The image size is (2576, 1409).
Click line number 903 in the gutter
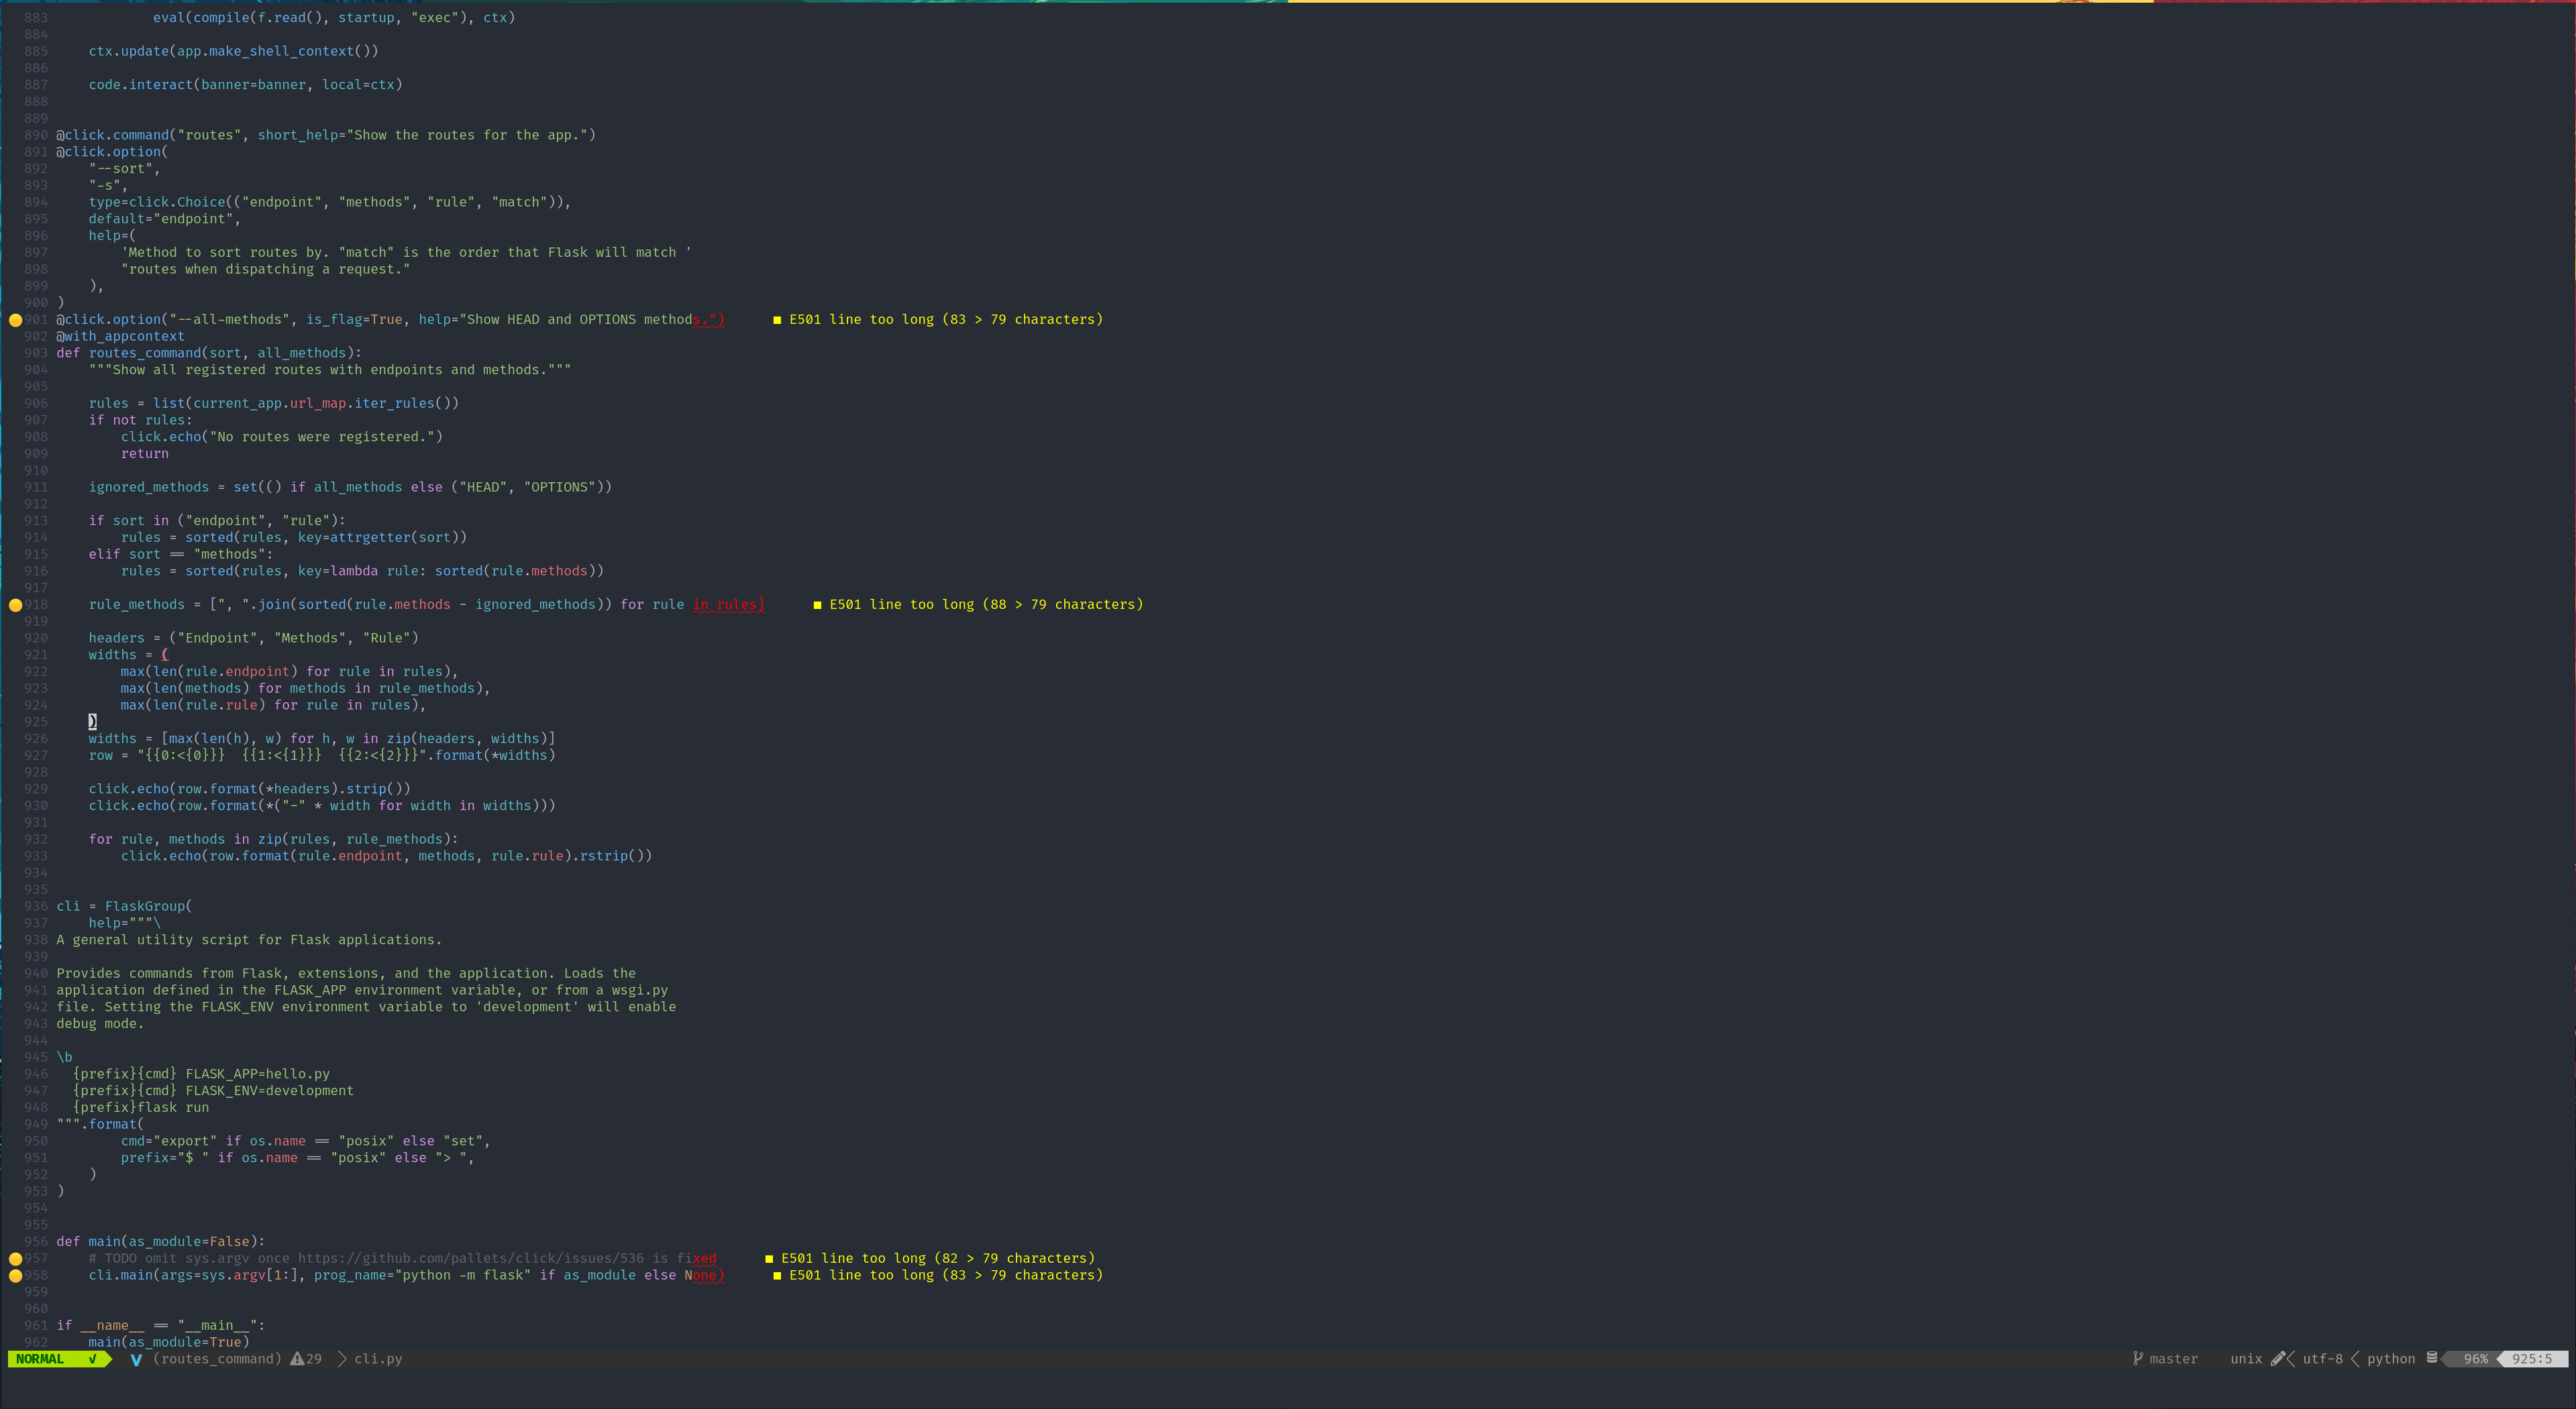[x=36, y=353]
